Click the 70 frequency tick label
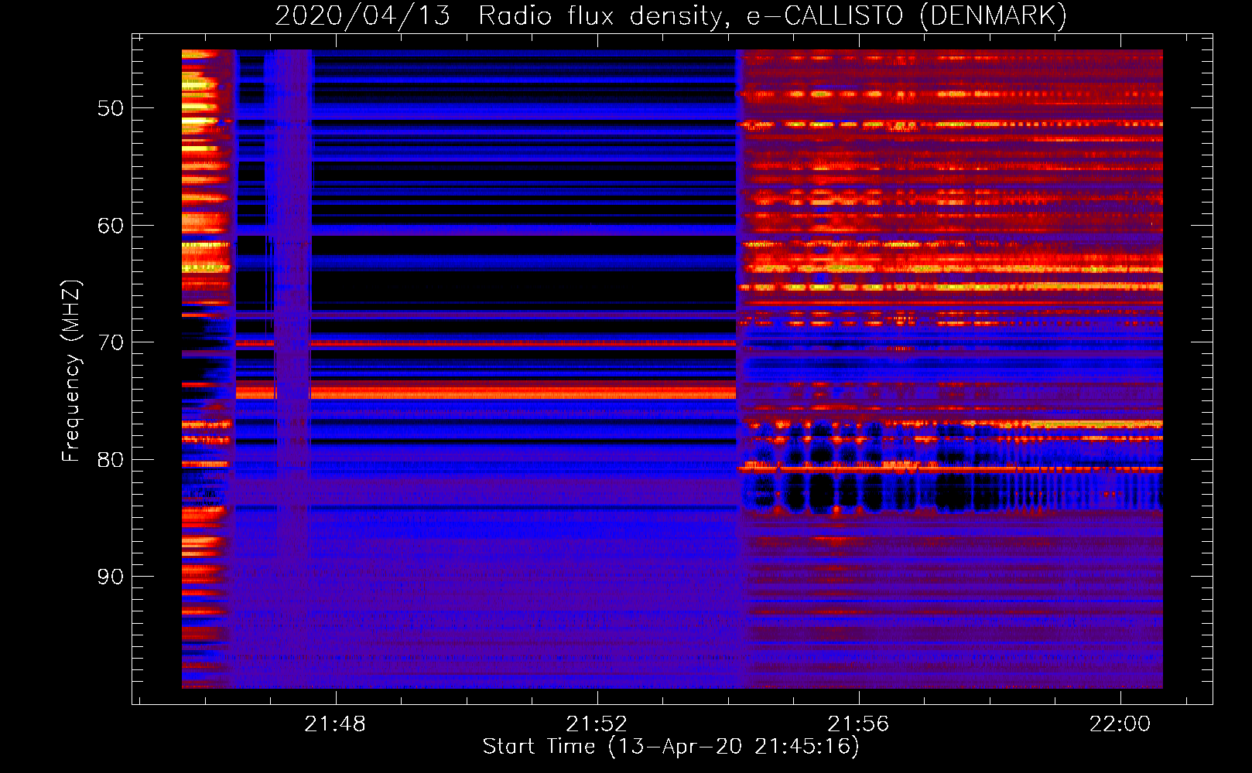This screenshot has height=773, width=1252. [110, 342]
